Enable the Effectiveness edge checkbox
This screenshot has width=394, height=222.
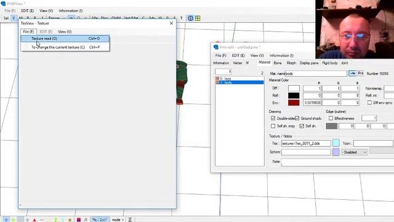[331, 118]
